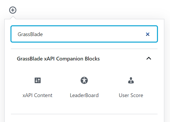Screen dimensions: 170x122
Task: Click the empty area of the search box
Action: (93, 34)
